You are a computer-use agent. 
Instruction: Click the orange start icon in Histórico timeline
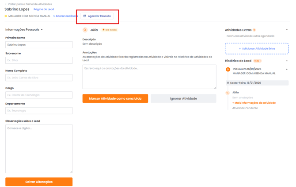pyautogui.click(x=228, y=70)
